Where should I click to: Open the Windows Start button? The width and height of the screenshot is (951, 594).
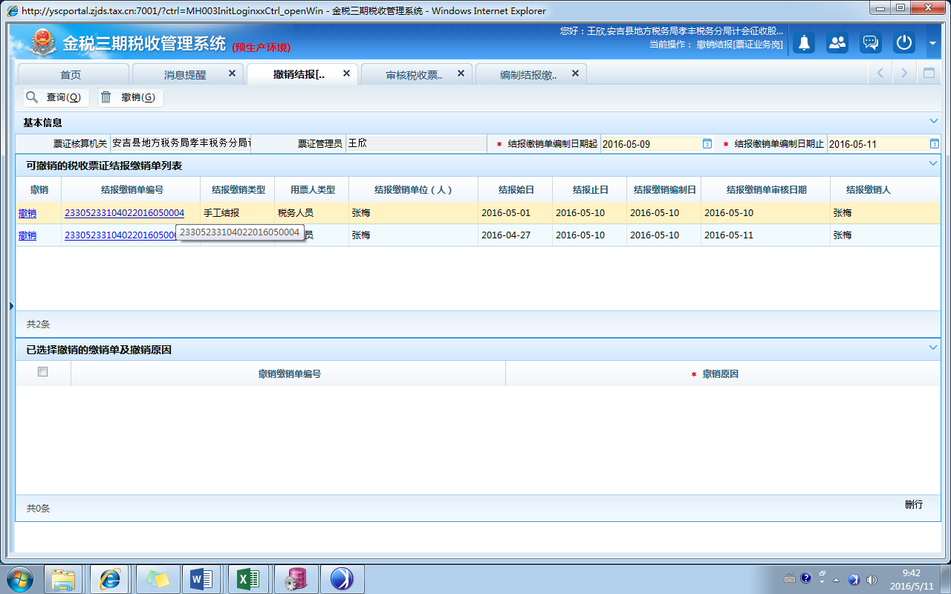click(21, 578)
